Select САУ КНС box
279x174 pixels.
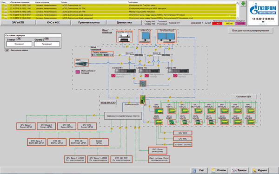point(183,139)
